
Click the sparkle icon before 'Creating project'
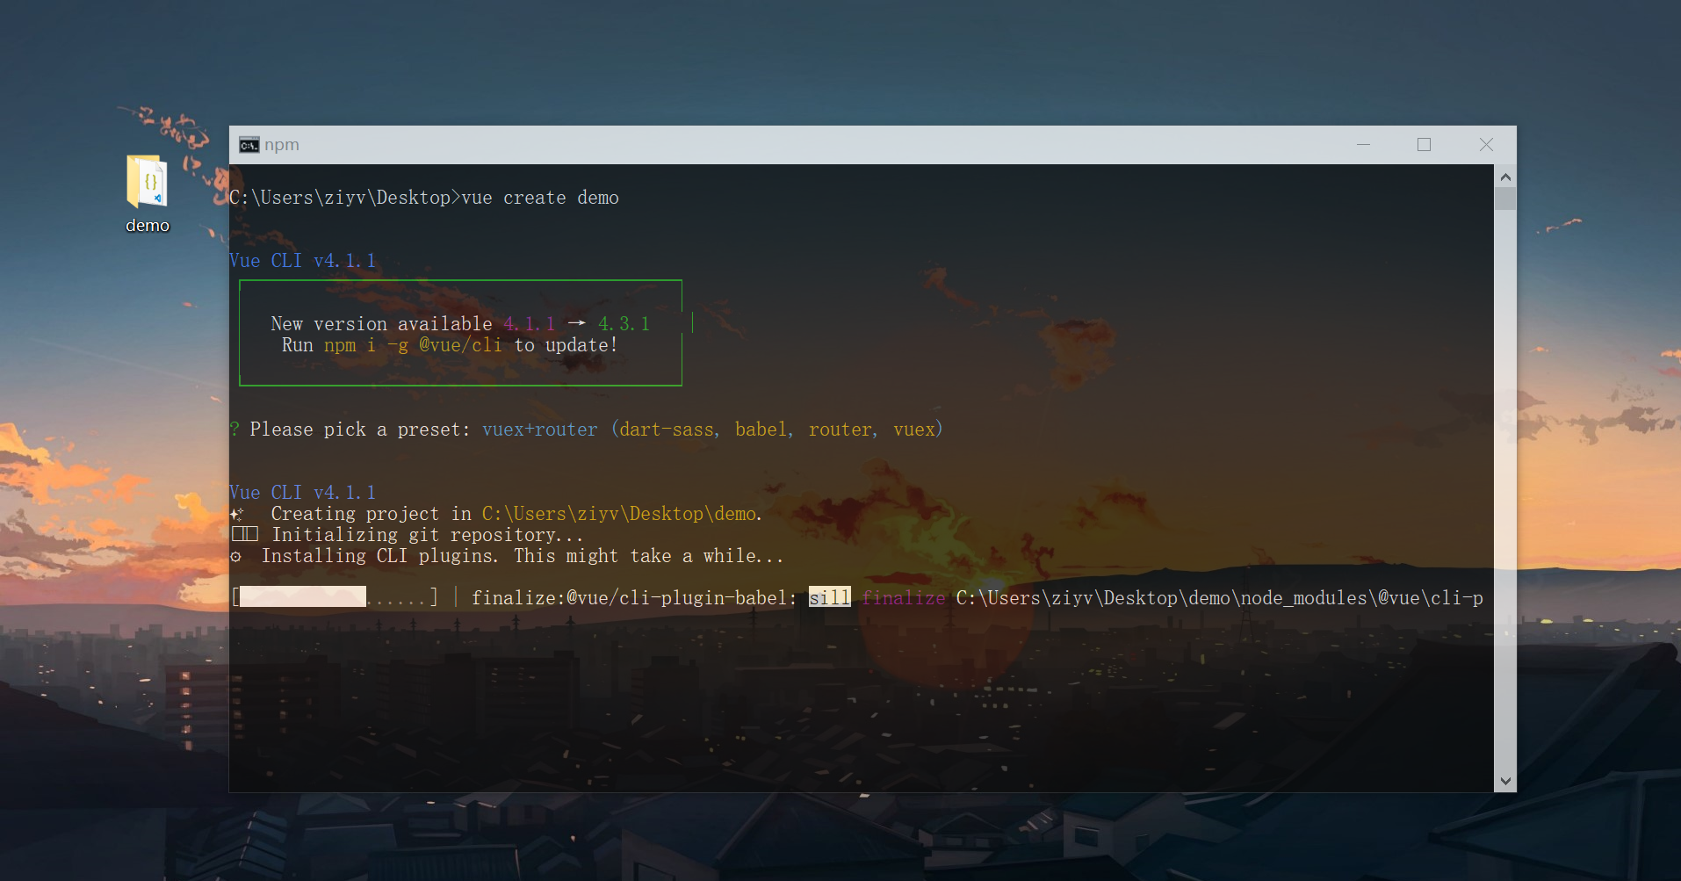click(x=236, y=514)
